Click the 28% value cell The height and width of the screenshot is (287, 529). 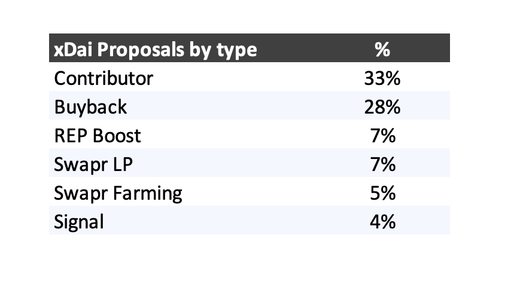click(382, 107)
